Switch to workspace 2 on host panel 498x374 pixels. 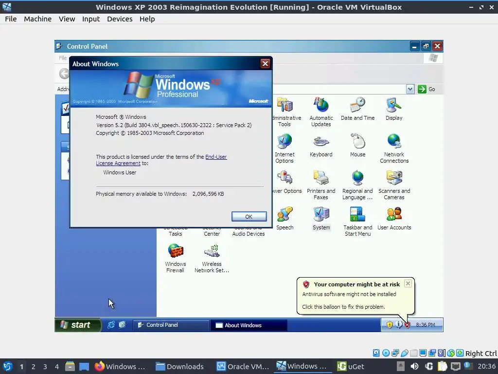(x=34, y=367)
